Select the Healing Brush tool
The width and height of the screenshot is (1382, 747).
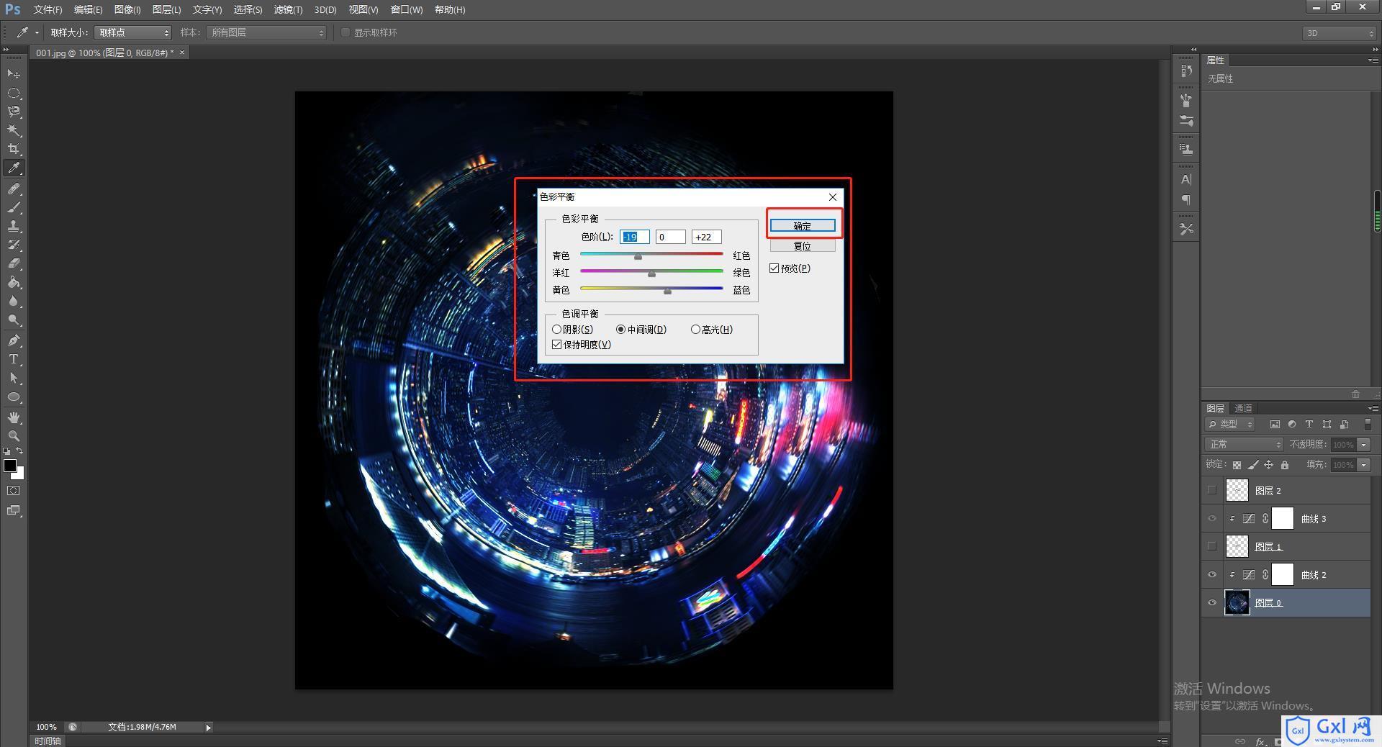[x=14, y=189]
